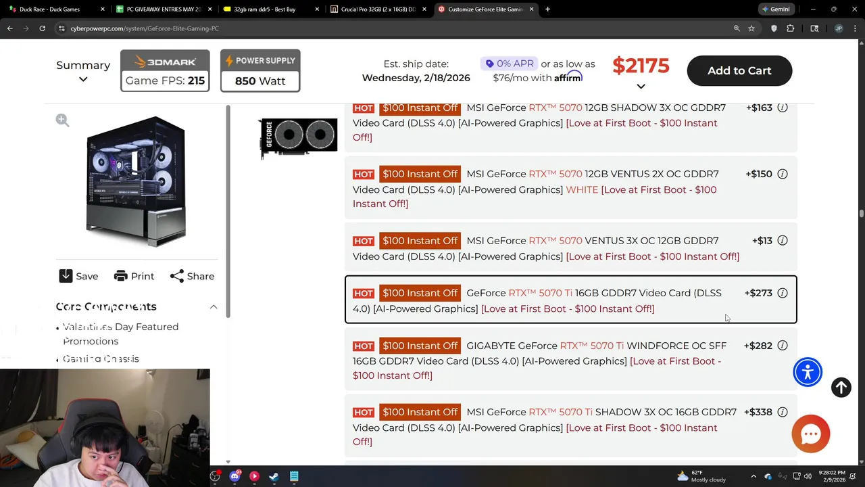Click the Share icon button
This screenshot has height=487, width=865.
177,276
